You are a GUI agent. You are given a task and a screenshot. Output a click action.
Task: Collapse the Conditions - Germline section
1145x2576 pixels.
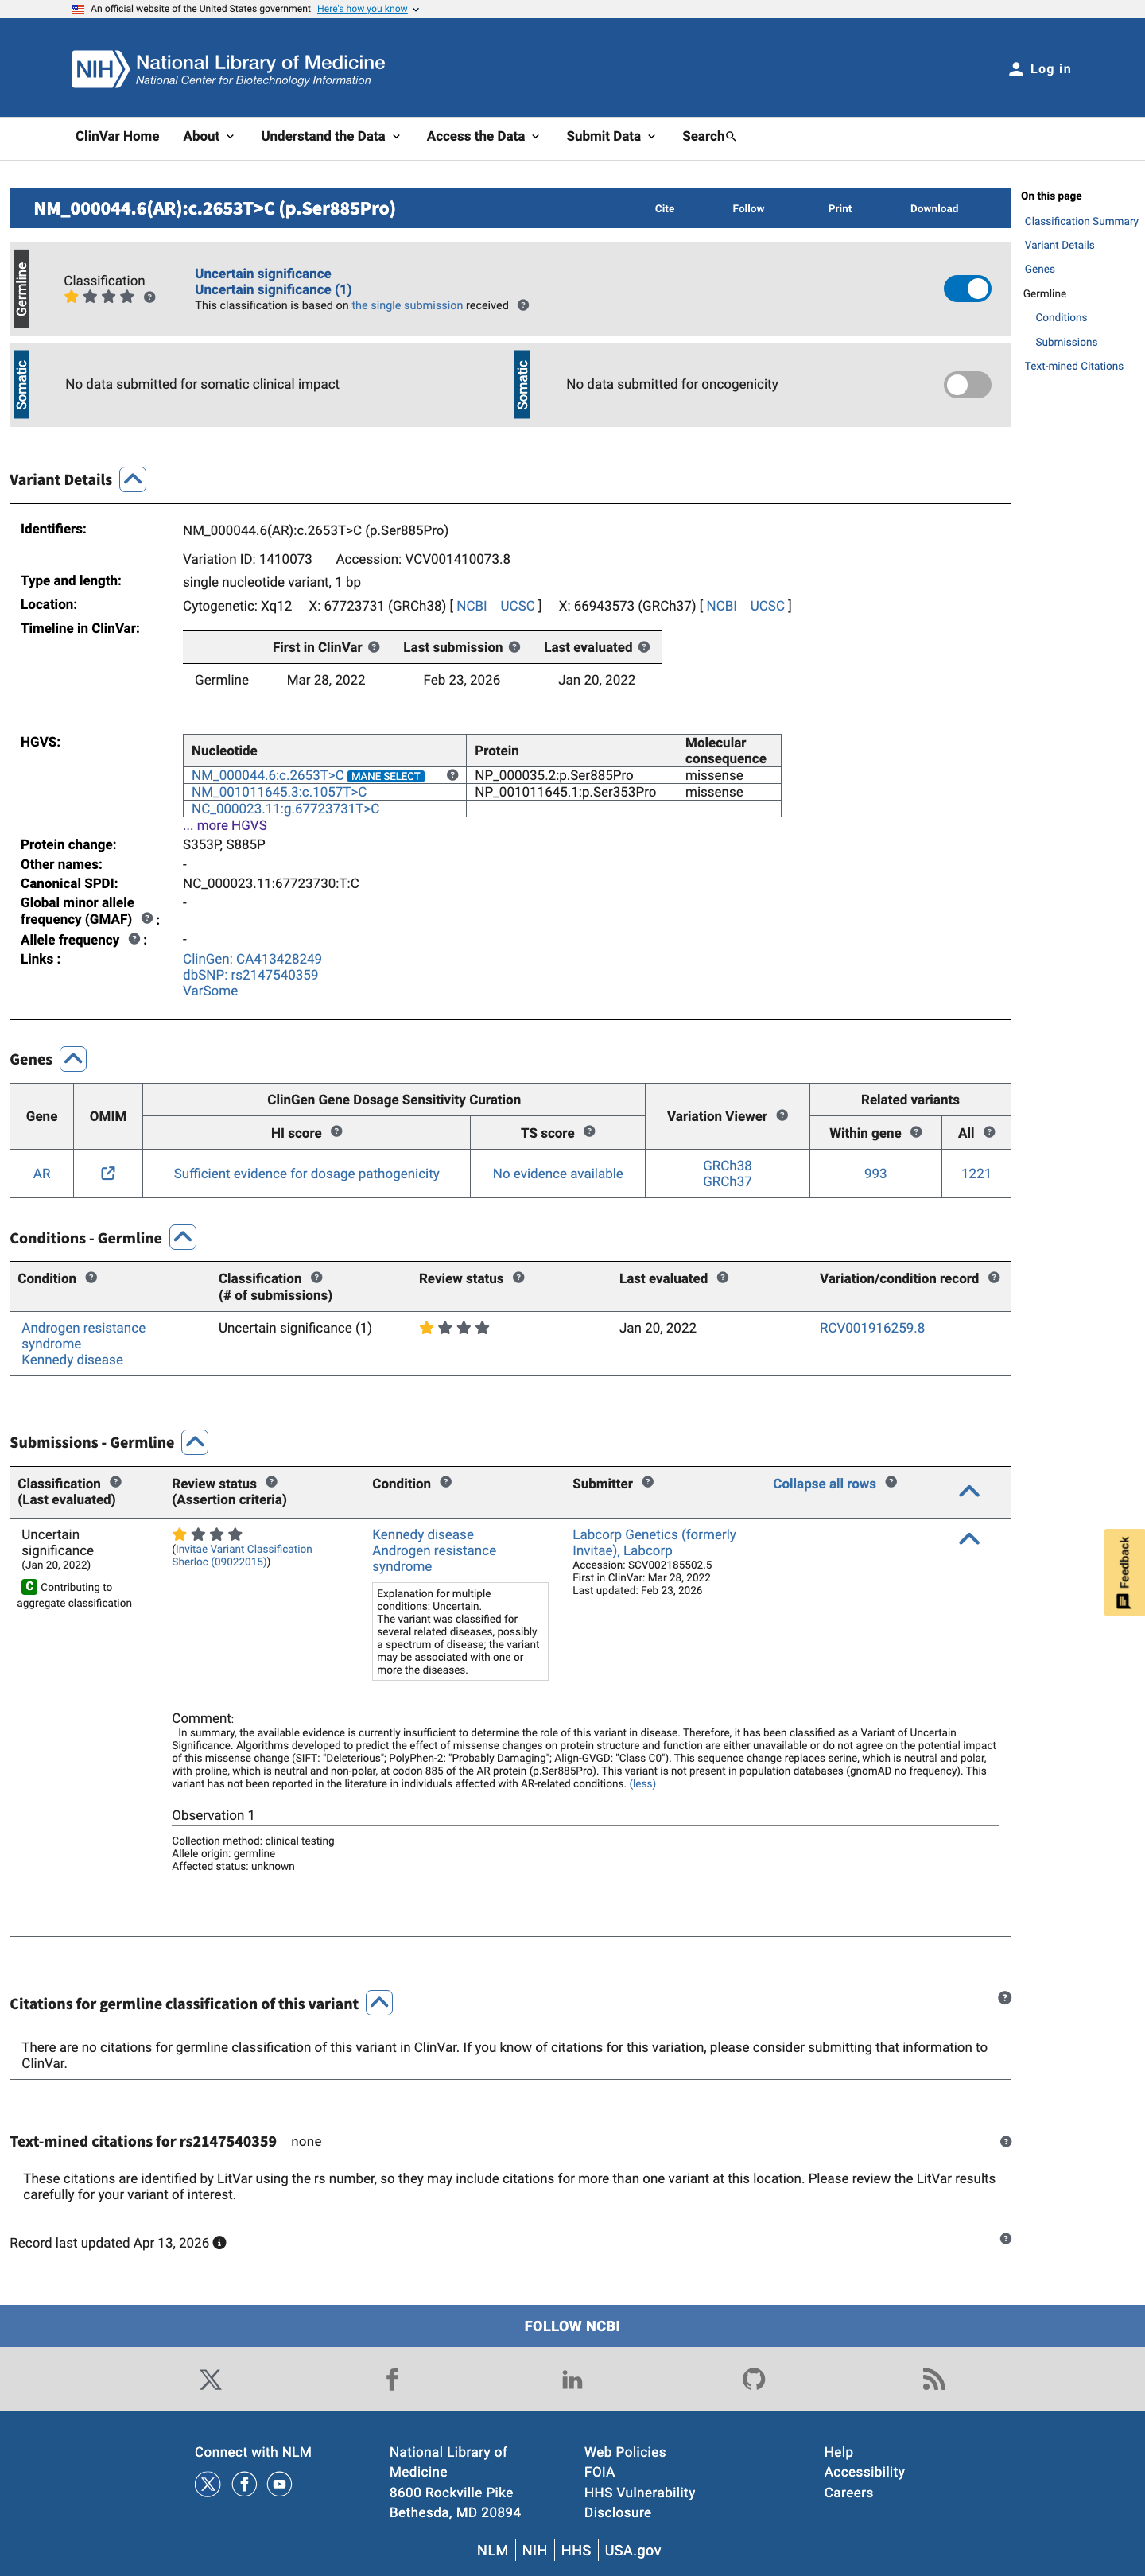pos(183,1237)
